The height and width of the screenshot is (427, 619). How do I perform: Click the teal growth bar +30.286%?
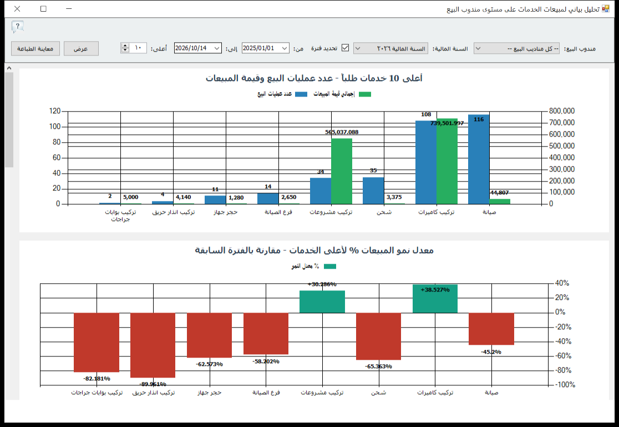(x=322, y=302)
